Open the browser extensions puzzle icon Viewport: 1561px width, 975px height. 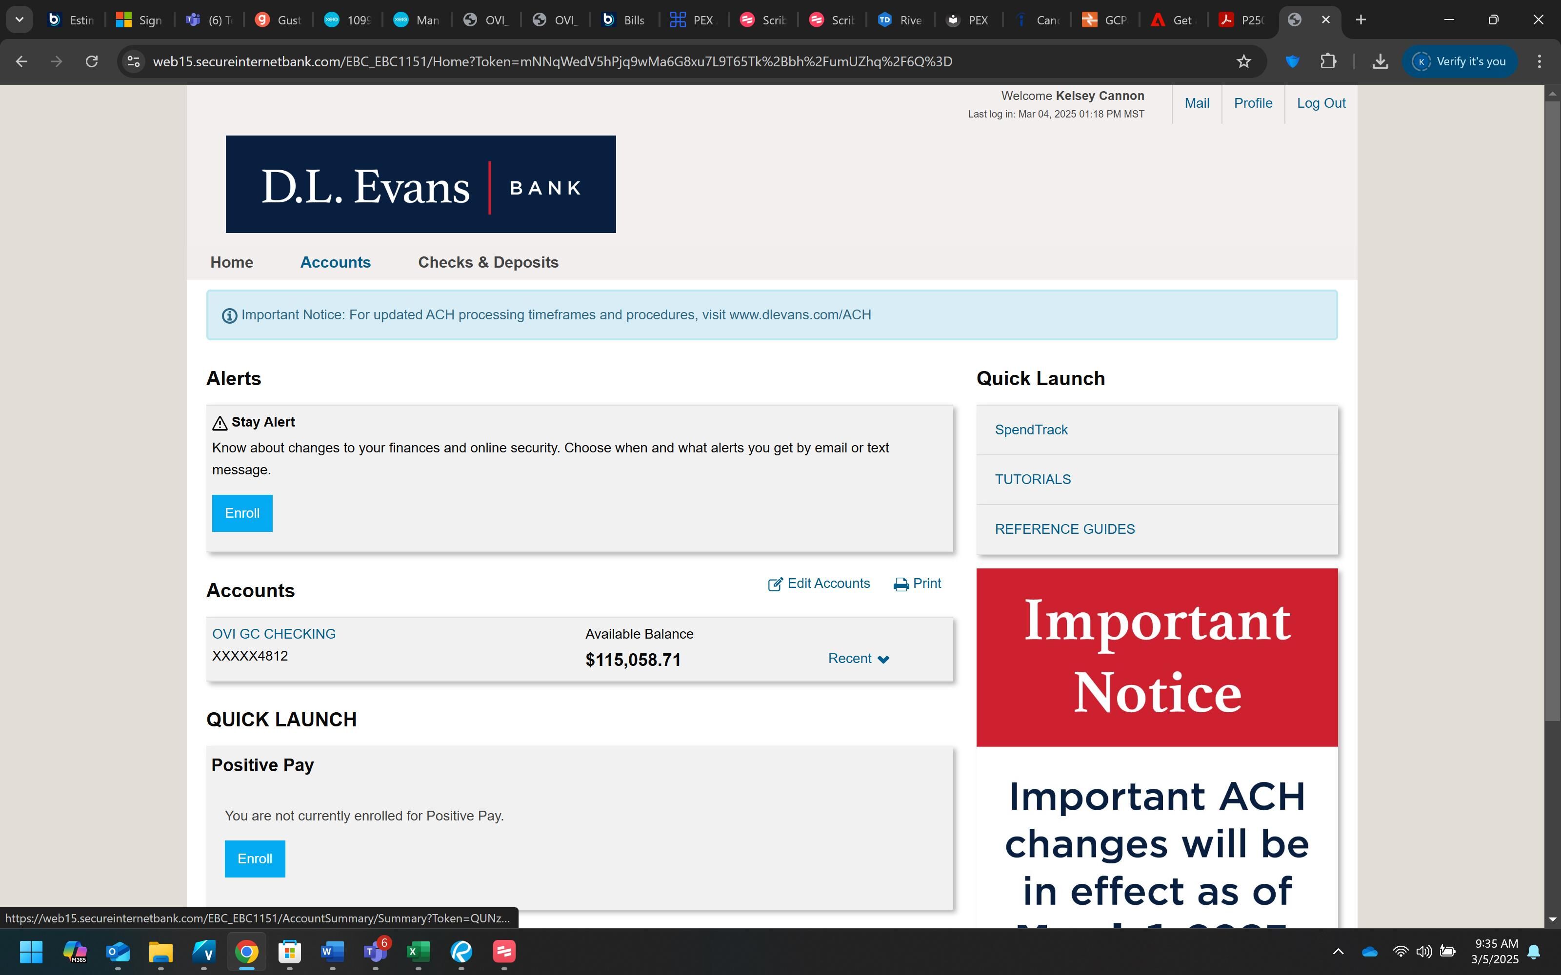click(x=1327, y=61)
